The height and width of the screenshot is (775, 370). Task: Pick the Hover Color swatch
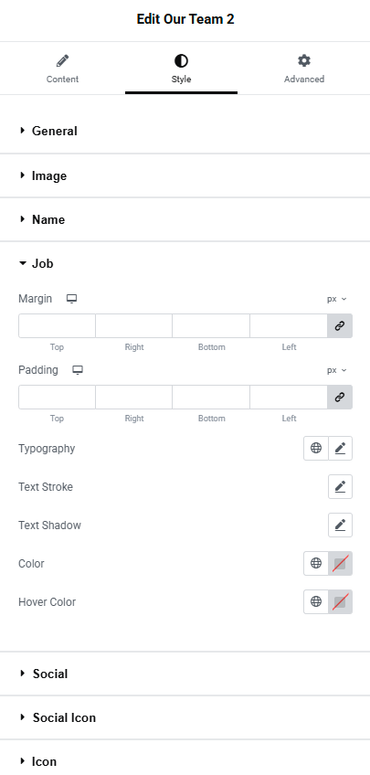coord(341,602)
